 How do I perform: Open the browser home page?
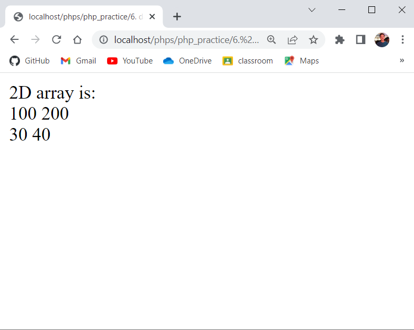pyautogui.click(x=77, y=40)
